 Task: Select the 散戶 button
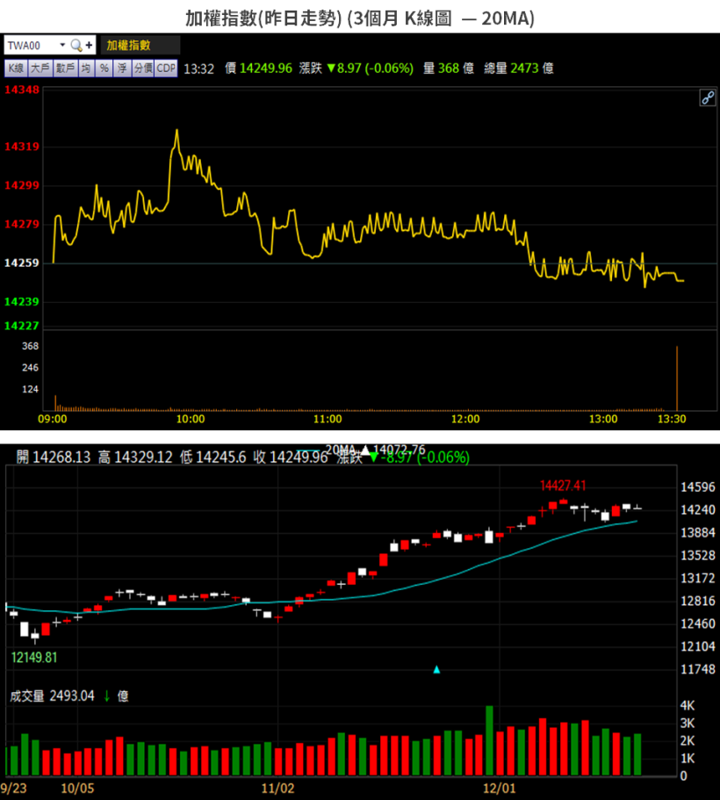[x=65, y=68]
